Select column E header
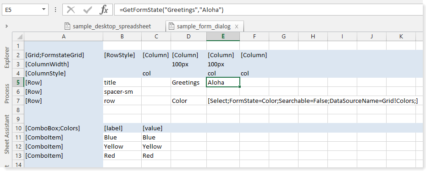426x171 pixels. coord(223,36)
